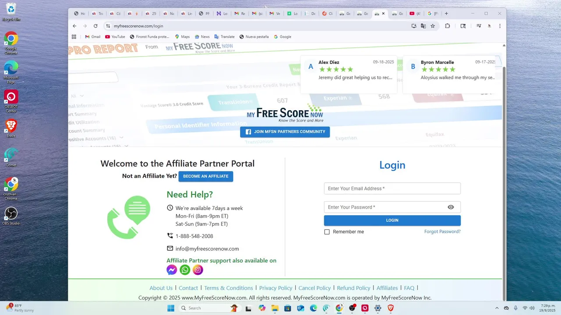Open Gmail bookmark
561x315 pixels.
click(92, 37)
